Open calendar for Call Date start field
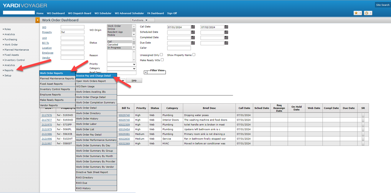Image resolution: width=391 pixels, height=193 pixels. [193, 27]
